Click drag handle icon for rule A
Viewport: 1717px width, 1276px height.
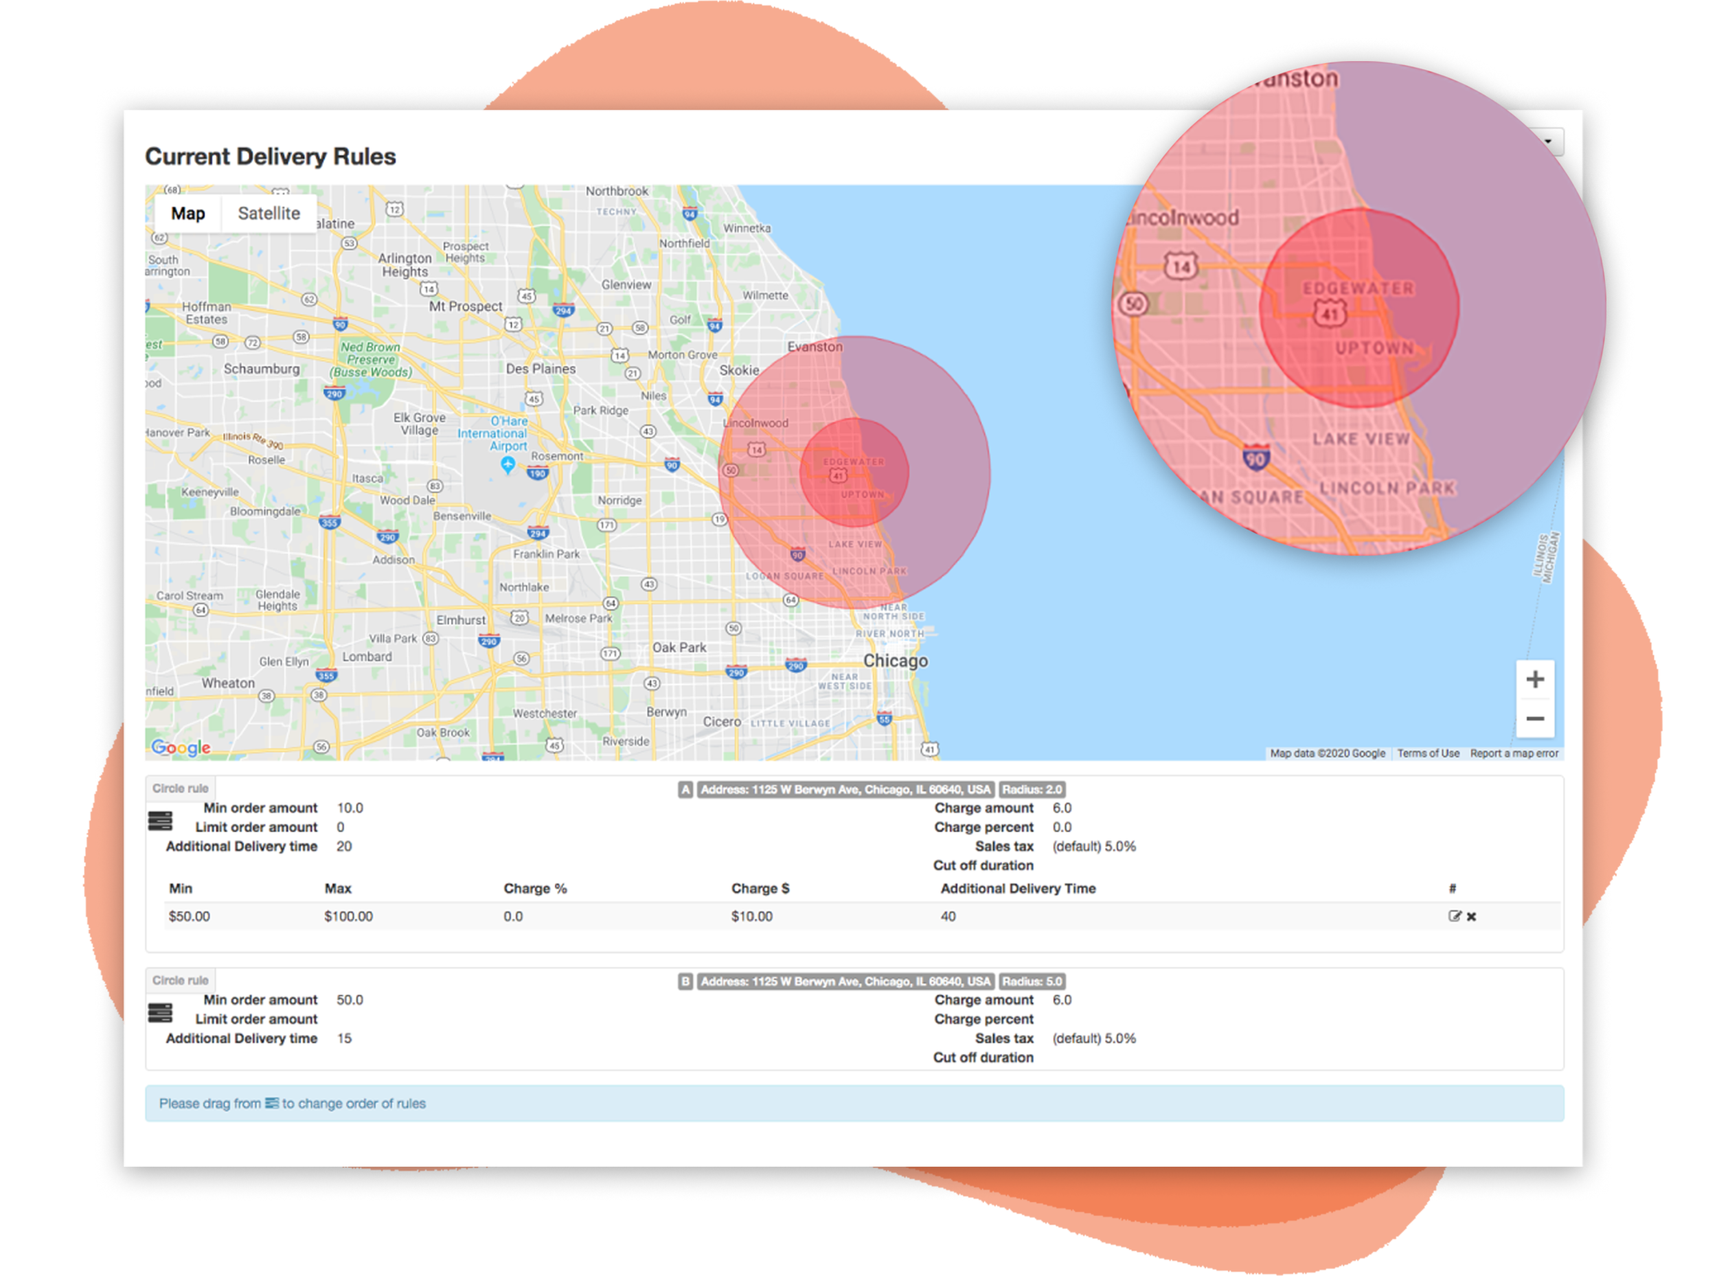[x=160, y=820]
